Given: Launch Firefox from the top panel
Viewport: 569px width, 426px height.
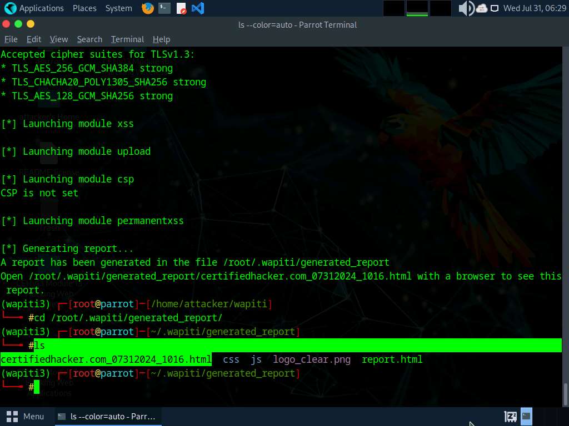Looking at the screenshot, I should tap(147, 8).
